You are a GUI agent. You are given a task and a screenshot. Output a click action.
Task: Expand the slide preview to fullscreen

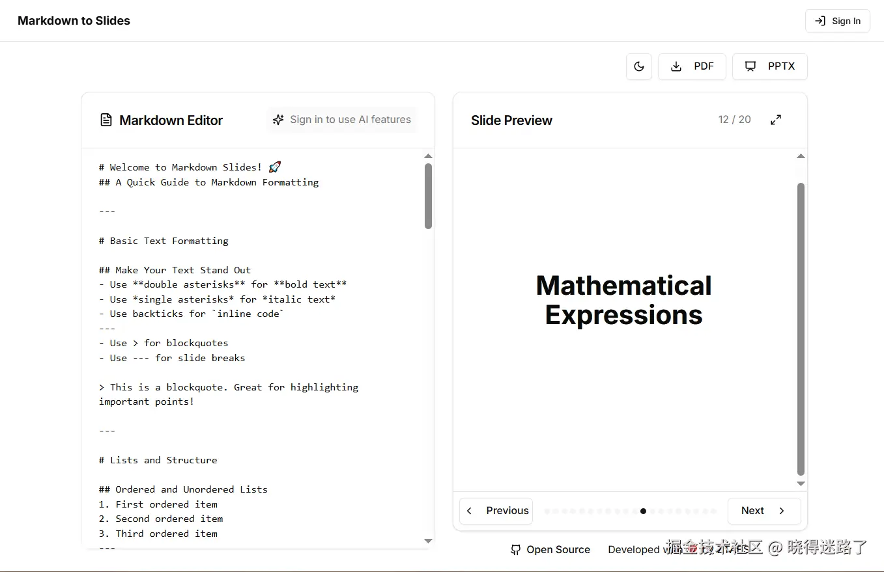click(x=776, y=120)
